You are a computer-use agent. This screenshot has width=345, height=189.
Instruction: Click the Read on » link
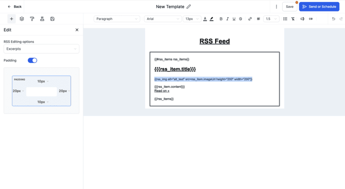(x=162, y=91)
